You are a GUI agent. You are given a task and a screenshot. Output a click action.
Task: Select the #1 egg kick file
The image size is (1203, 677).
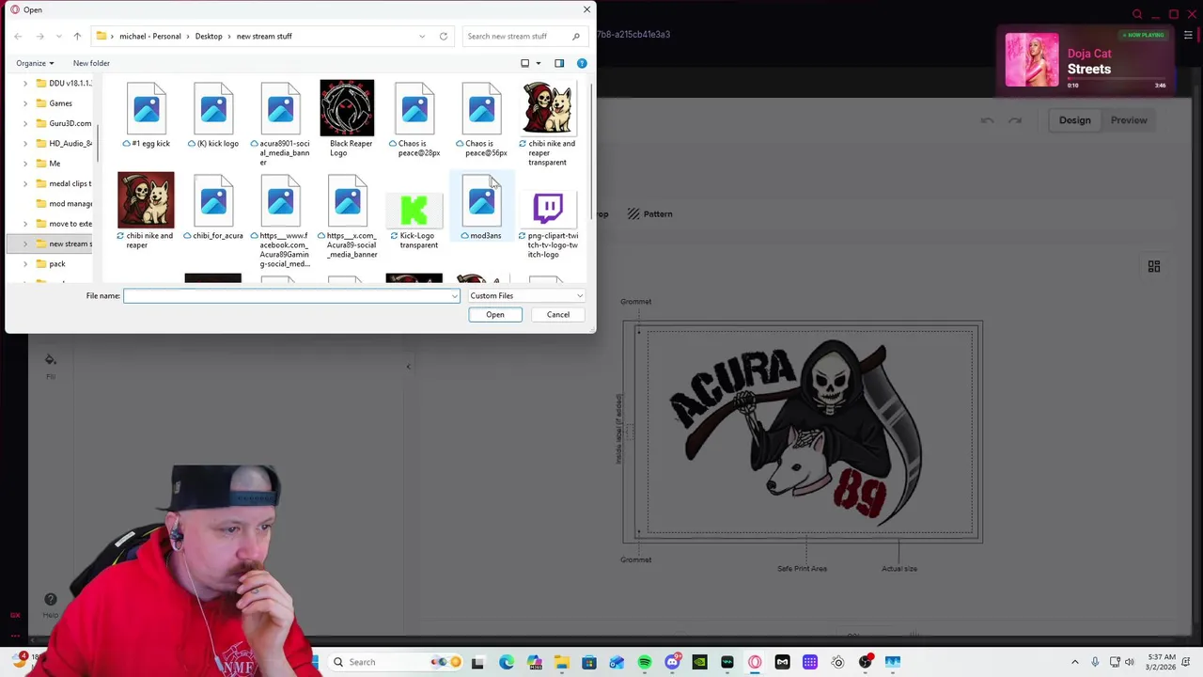147,115
